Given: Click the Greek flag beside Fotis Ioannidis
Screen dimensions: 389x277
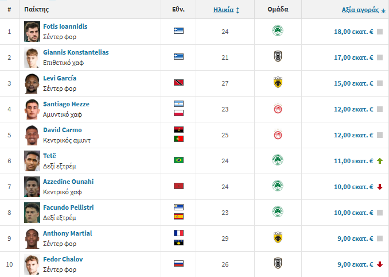Looking at the screenshot, I should point(178,31).
